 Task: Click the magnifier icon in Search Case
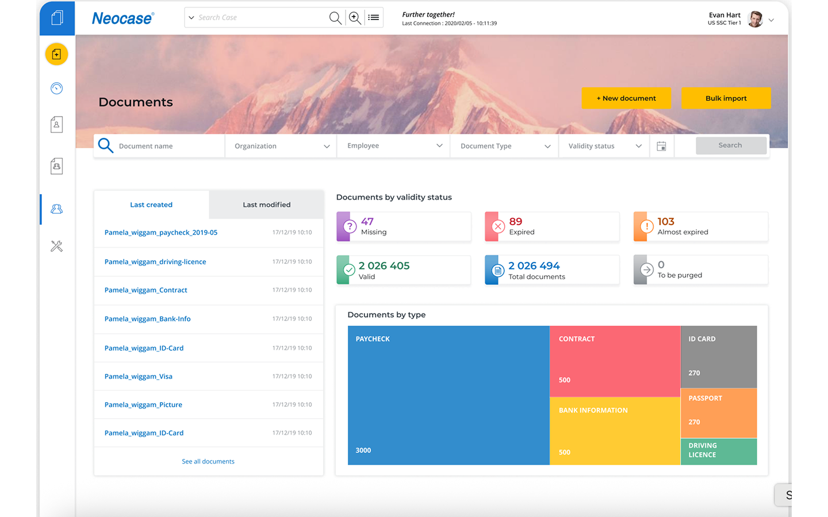point(335,18)
